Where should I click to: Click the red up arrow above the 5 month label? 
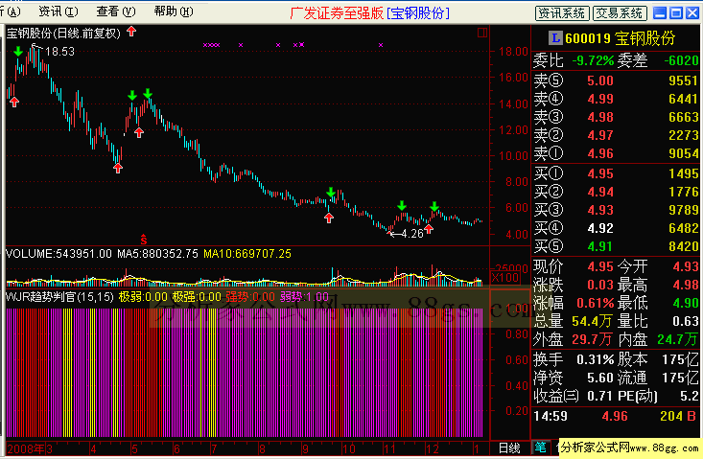pyautogui.click(x=139, y=132)
